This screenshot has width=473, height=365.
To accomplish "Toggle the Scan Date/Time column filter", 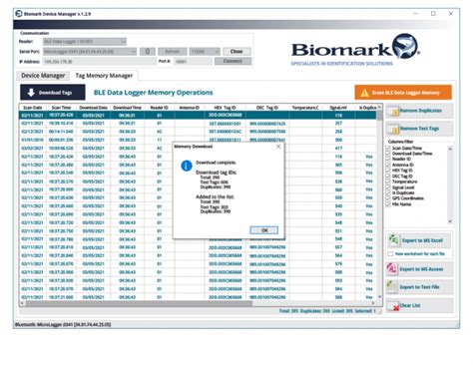I will [388, 148].
